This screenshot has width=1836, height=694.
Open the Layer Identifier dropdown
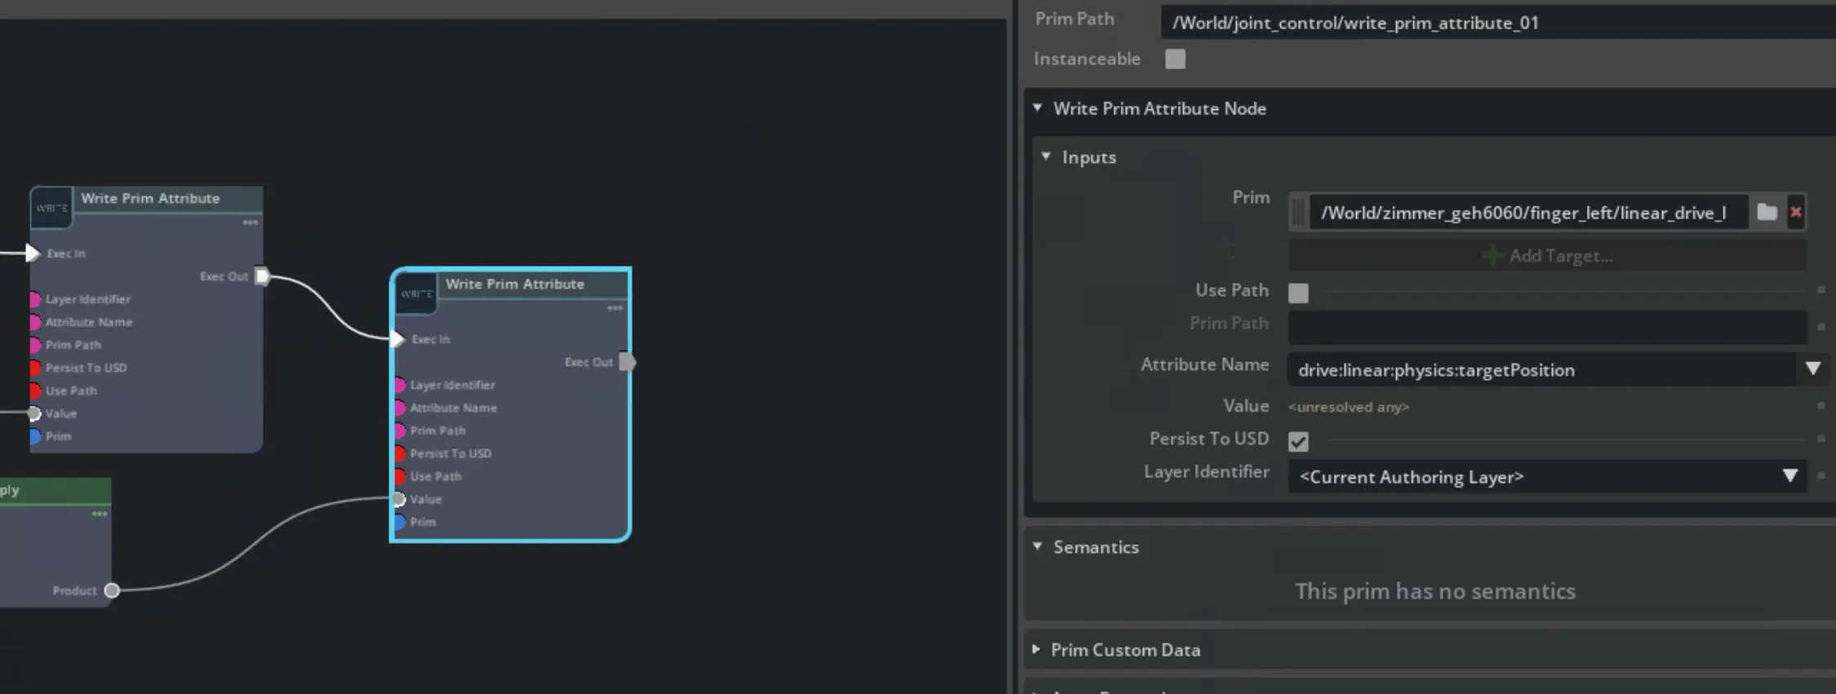[x=1789, y=476]
